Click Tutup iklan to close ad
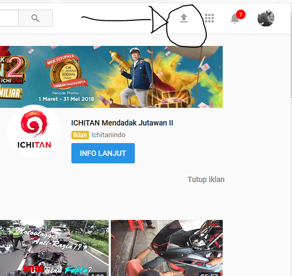292x276 pixels. [x=206, y=179]
